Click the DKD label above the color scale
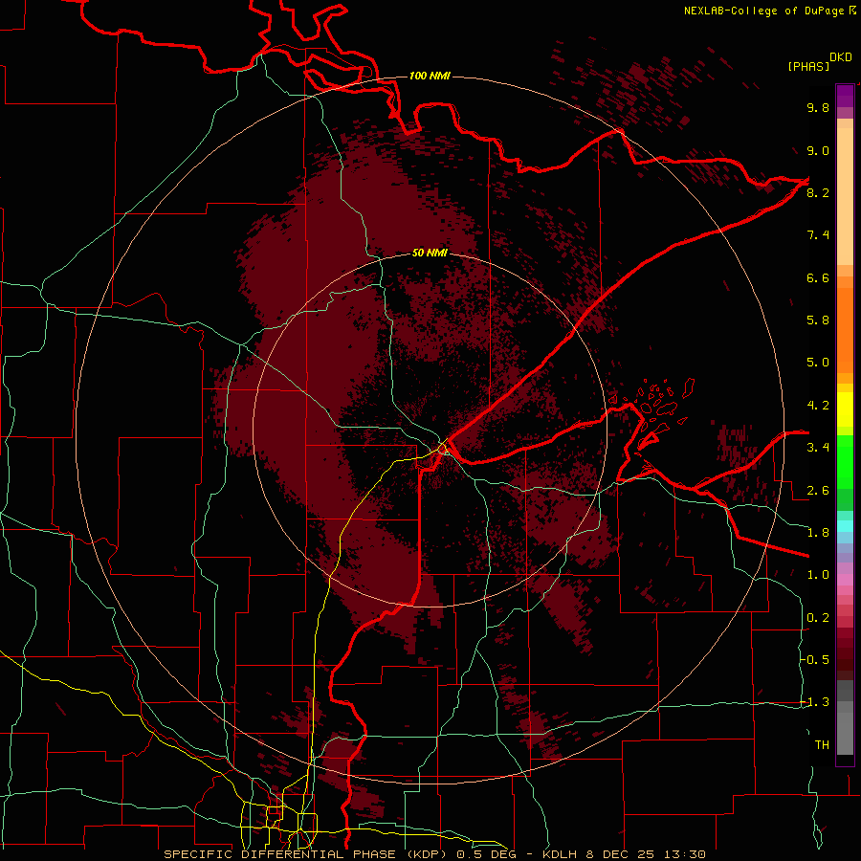This screenshot has height=861, width=861. click(841, 57)
